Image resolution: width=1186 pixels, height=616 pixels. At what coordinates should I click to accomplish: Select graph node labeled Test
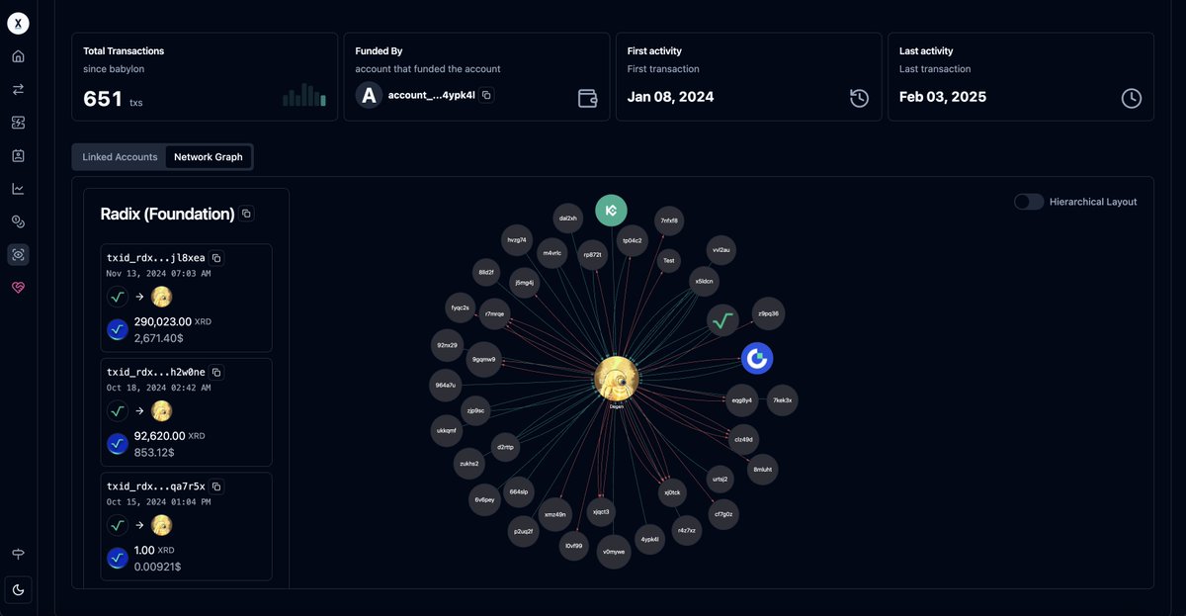pyautogui.click(x=669, y=261)
